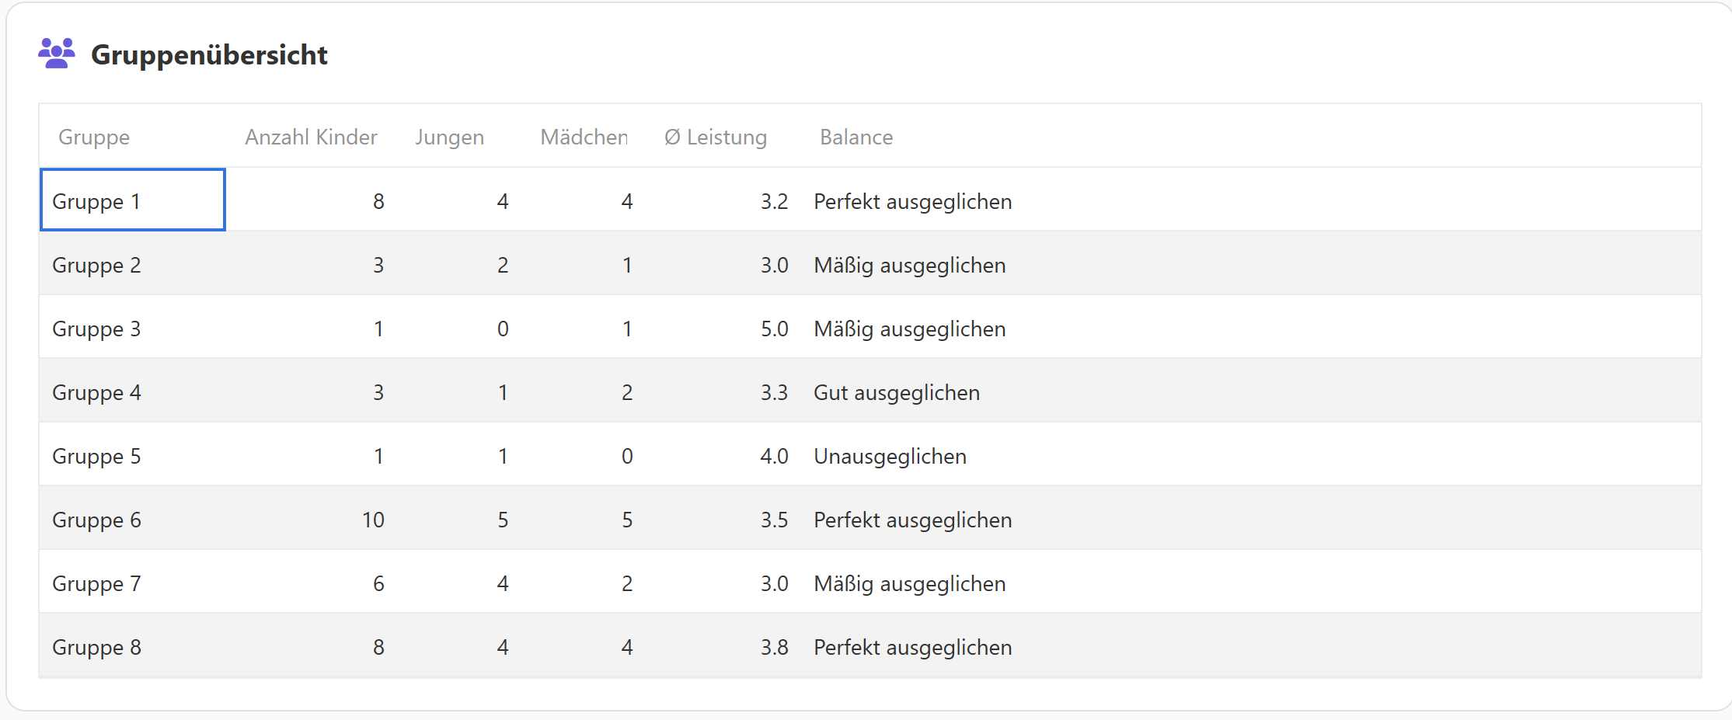Click the Gruppenübersicht heading text
Viewport: 1732px width, 720px height.
pos(209,54)
